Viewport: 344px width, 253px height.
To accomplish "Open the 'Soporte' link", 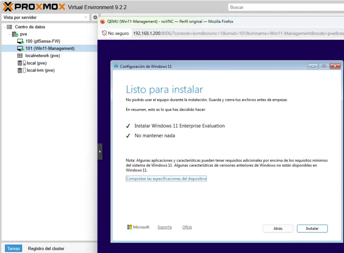I will click(165, 227).
